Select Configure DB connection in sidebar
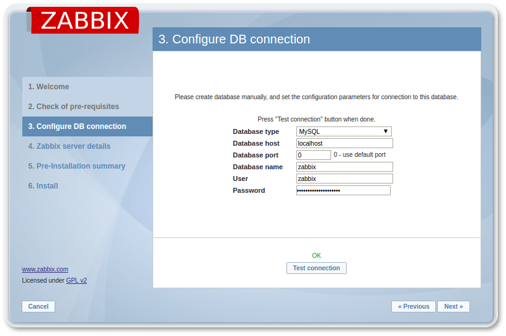 77,126
